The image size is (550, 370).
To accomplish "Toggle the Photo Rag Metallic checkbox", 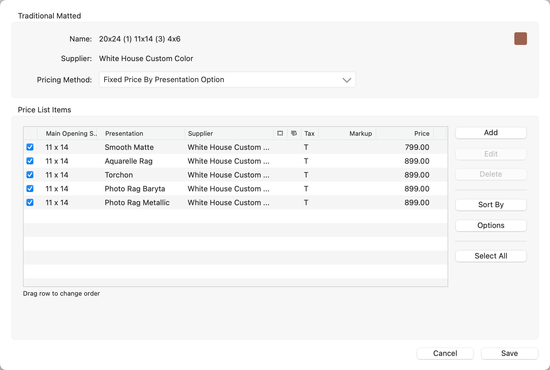I will (x=30, y=203).
